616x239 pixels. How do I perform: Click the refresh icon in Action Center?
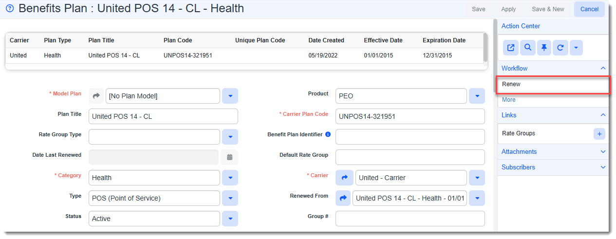coord(560,48)
